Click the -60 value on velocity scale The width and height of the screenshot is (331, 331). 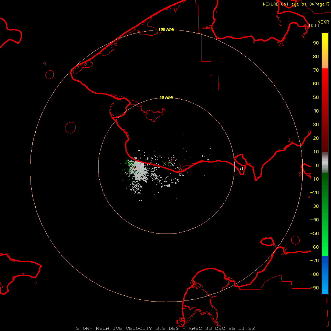[314, 247]
